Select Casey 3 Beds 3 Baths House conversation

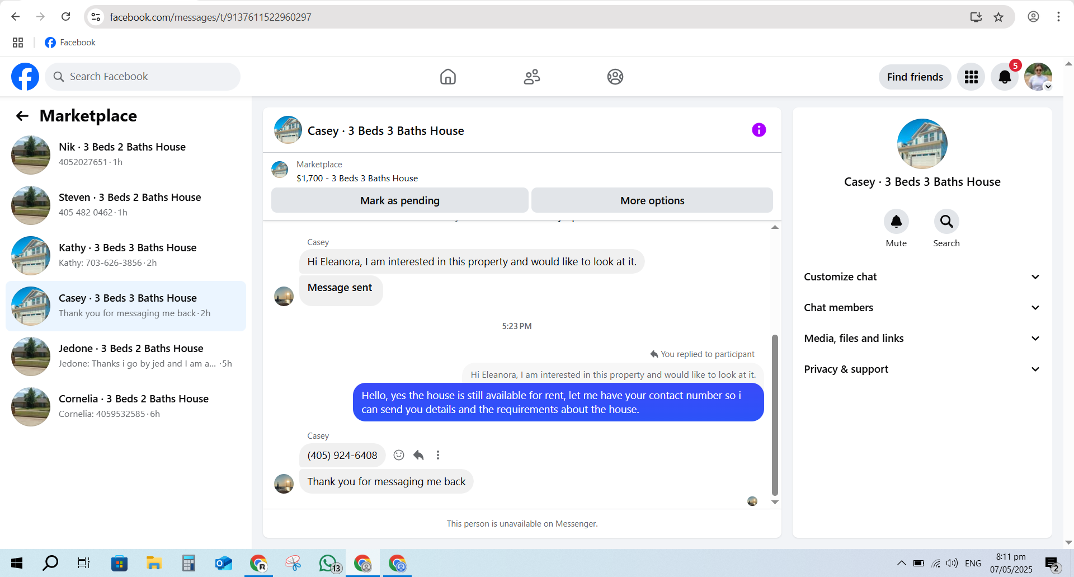126,306
